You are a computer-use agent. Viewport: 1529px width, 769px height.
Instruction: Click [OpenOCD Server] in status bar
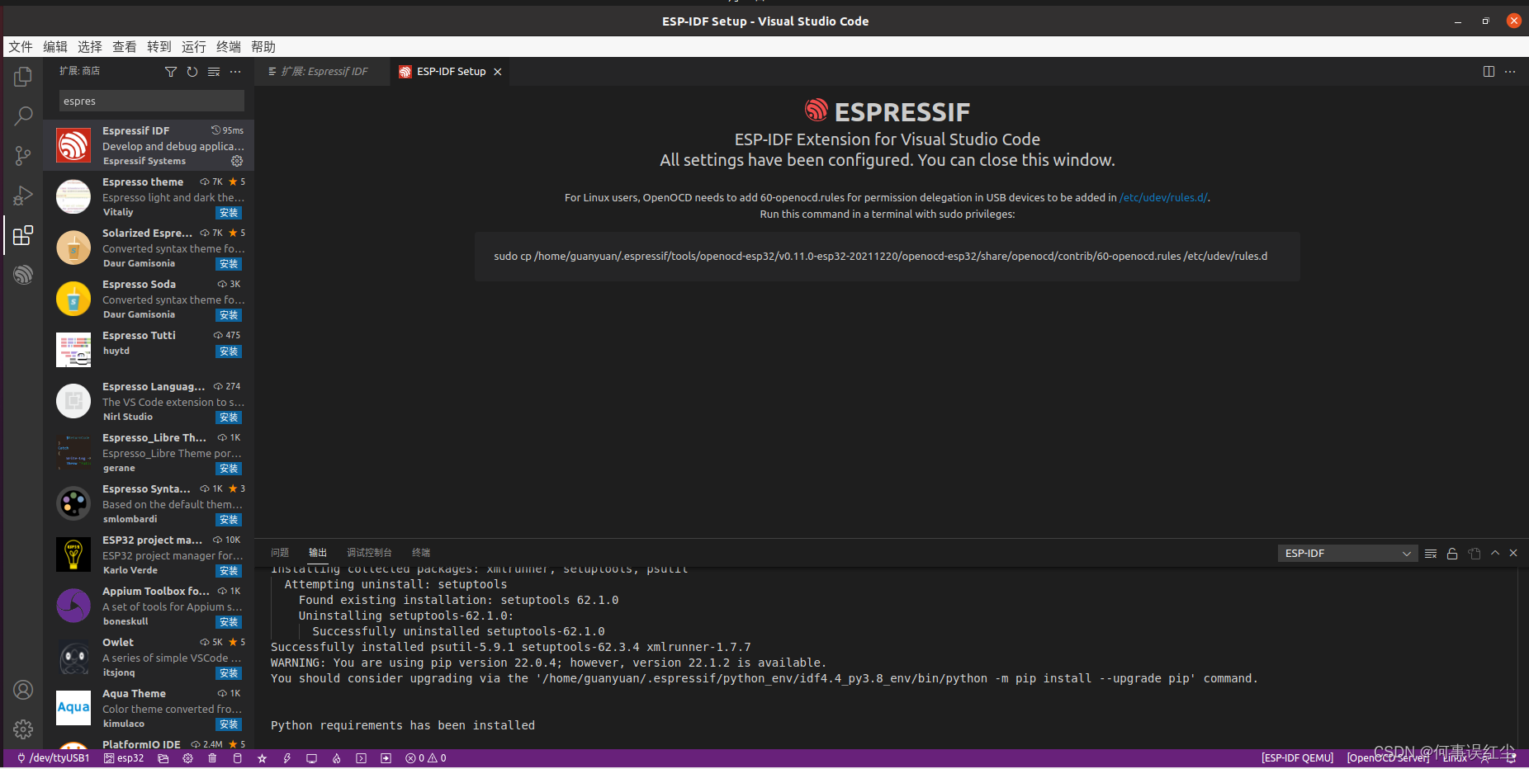pos(1387,758)
